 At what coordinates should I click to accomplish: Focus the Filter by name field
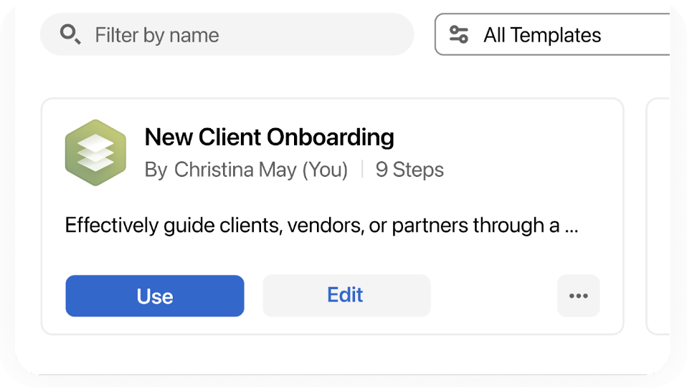pos(227,34)
